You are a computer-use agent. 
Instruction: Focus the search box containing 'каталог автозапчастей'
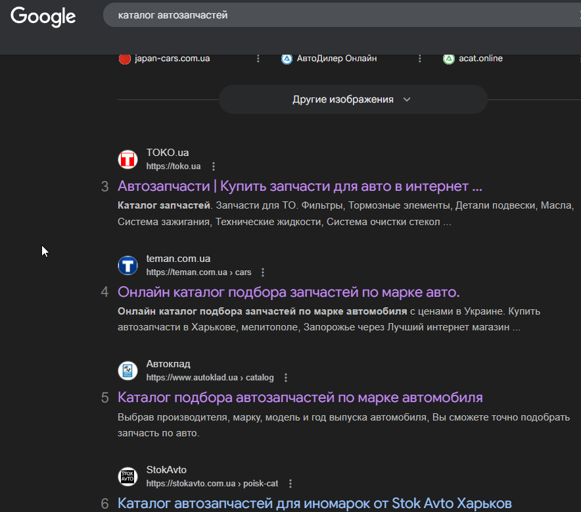[342, 15]
